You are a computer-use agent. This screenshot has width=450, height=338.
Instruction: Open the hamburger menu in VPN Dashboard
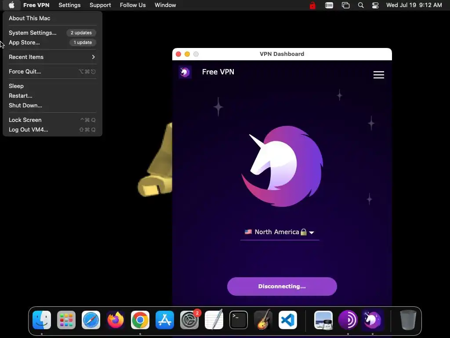coord(378,75)
